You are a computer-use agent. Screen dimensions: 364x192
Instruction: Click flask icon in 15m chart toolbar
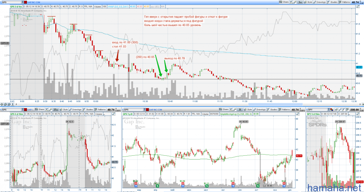47,110
